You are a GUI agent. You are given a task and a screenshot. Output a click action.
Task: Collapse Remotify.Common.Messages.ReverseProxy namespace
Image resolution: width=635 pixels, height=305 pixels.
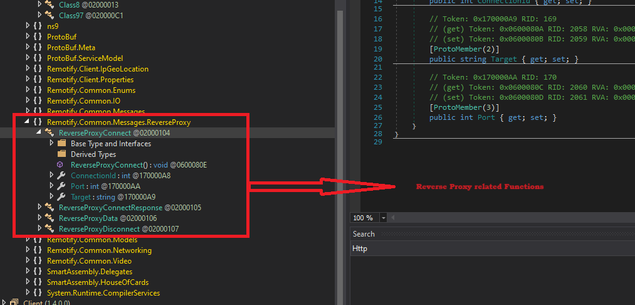pos(28,122)
